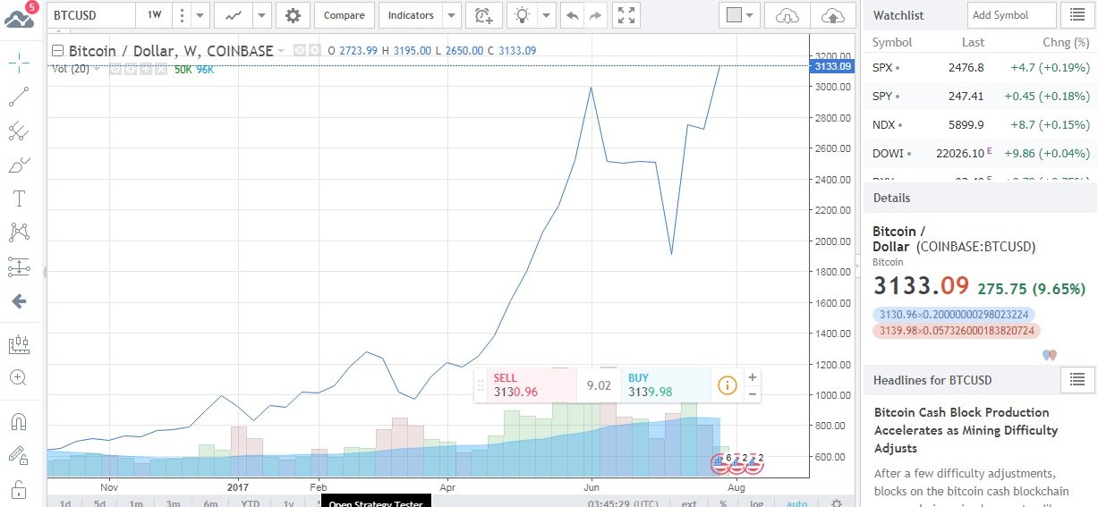Click the Indicators button
Image resolution: width=1098 pixels, height=507 pixels.
[411, 15]
